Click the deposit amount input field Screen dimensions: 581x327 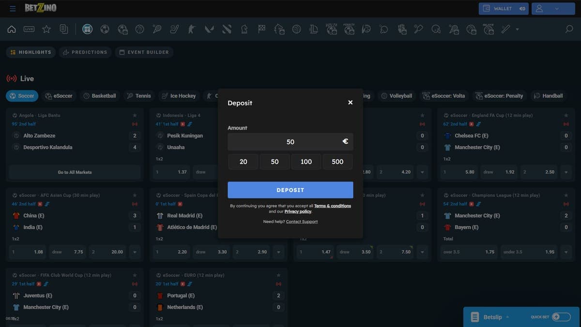[x=290, y=142]
